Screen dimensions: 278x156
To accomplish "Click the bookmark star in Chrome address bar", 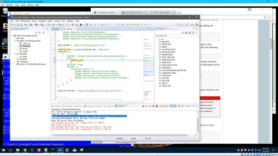I will 265,17.
